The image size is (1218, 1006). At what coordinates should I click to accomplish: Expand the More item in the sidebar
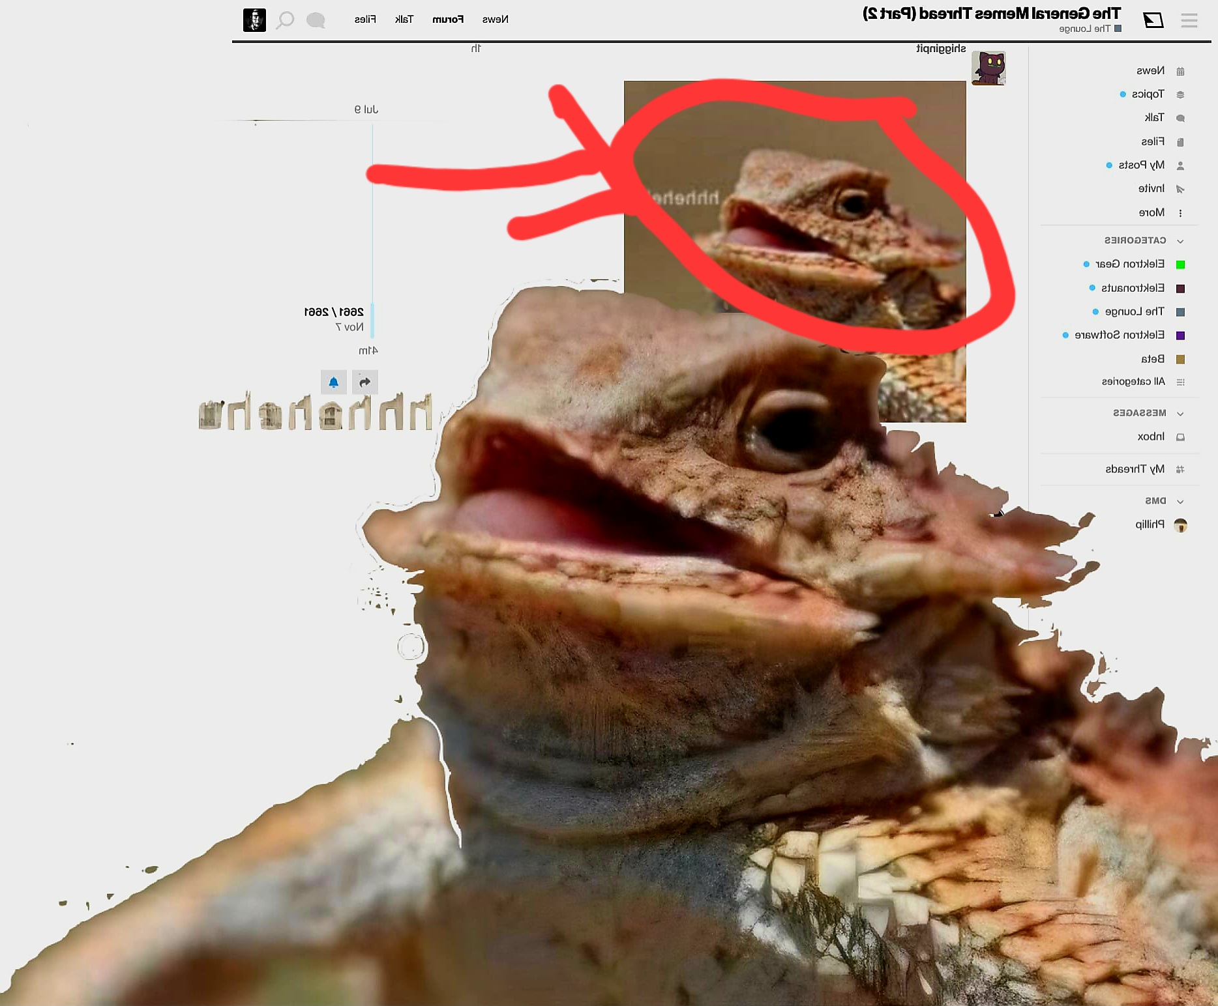coord(1151,212)
